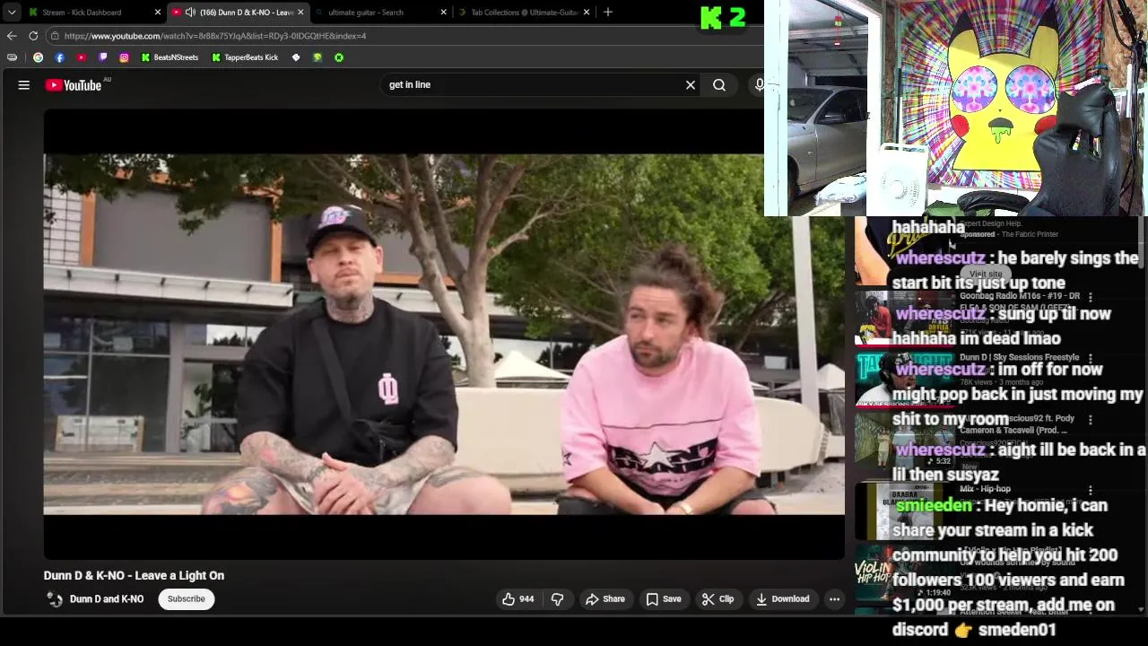Save the video to a playlist
The image size is (1148, 646).
click(664, 599)
